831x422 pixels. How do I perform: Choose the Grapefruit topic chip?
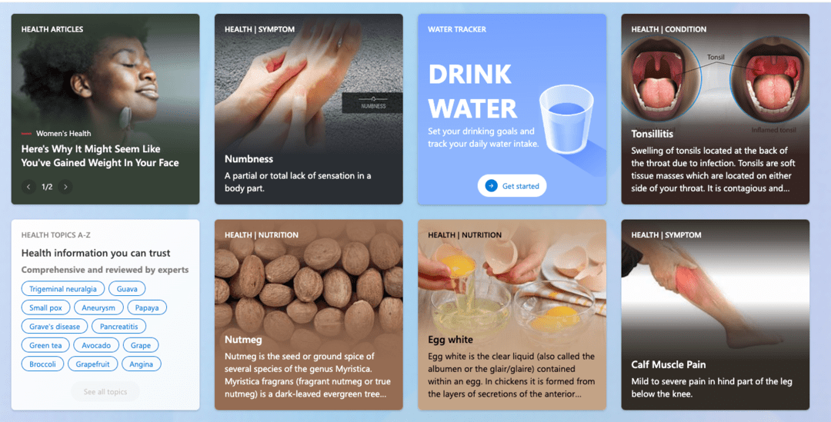93,364
